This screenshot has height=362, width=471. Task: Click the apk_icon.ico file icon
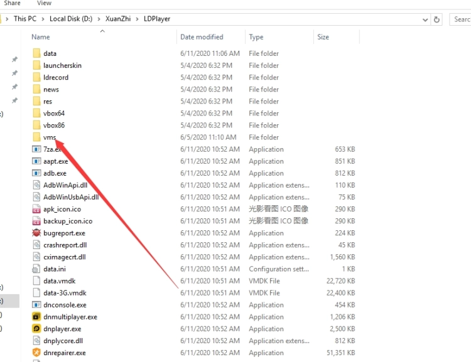36,209
